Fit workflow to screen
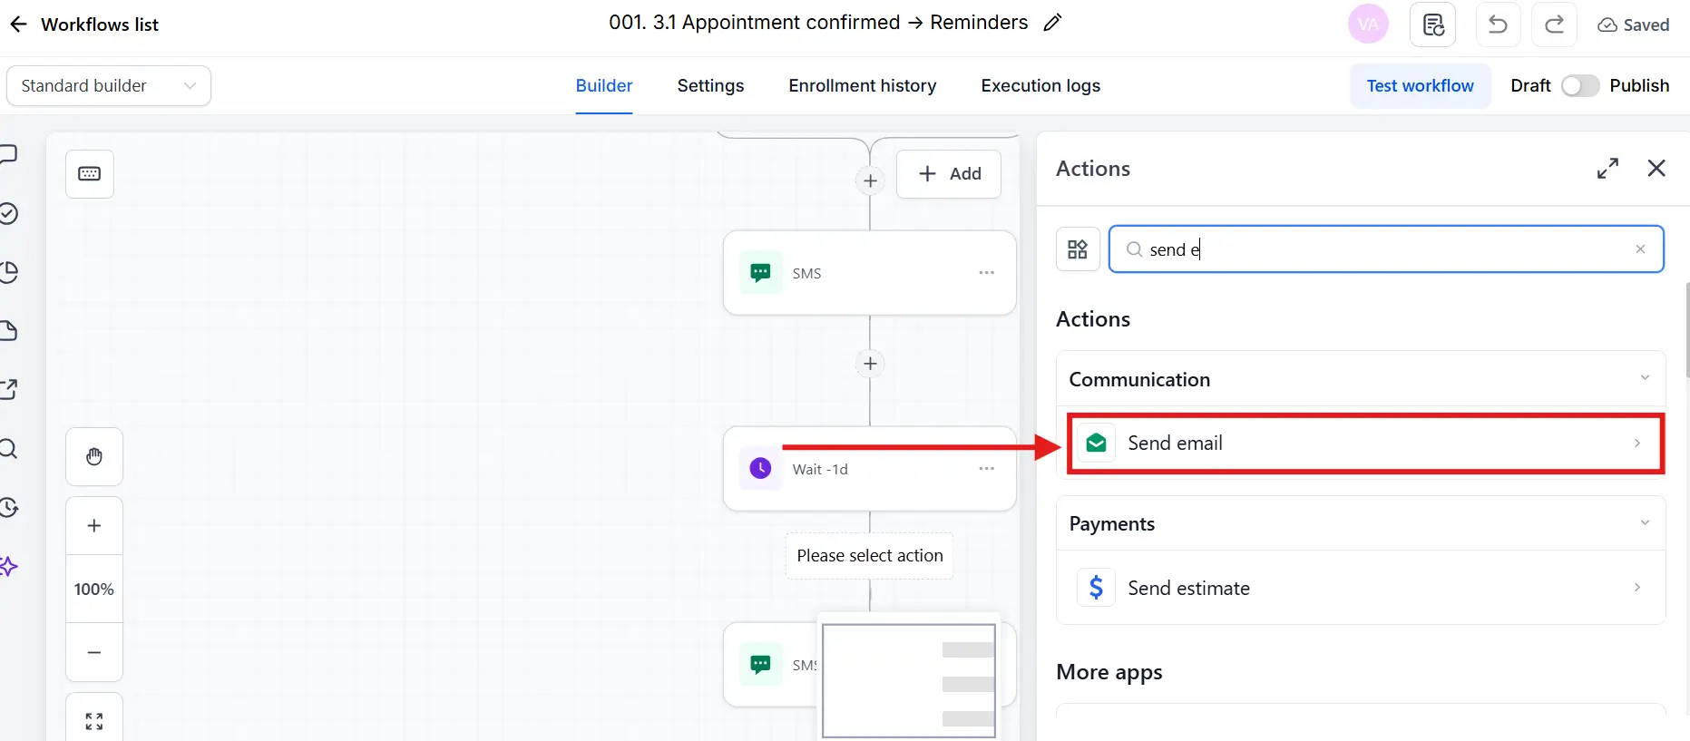 [94, 721]
